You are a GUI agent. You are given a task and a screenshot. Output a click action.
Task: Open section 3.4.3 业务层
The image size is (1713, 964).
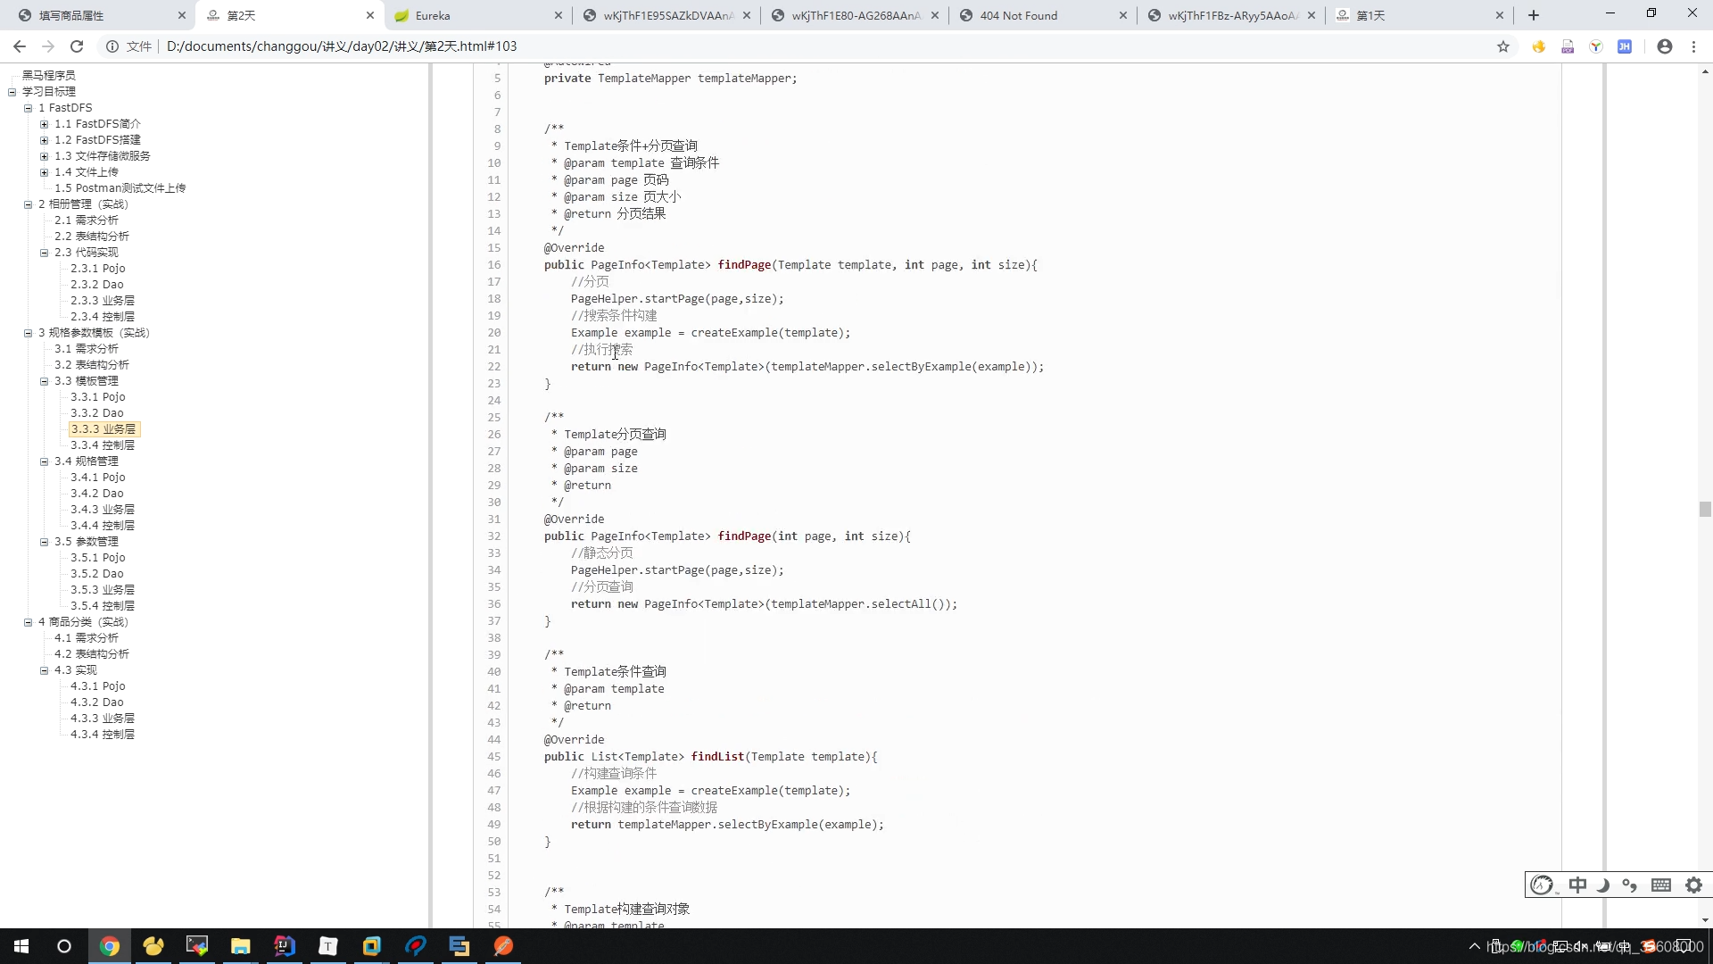[103, 510]
